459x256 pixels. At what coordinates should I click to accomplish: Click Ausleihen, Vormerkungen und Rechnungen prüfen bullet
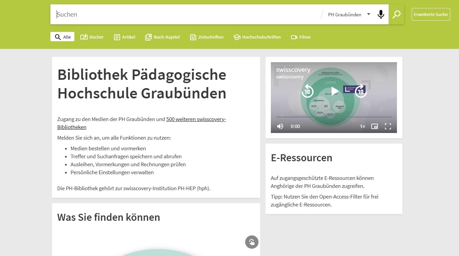[128, 164]
